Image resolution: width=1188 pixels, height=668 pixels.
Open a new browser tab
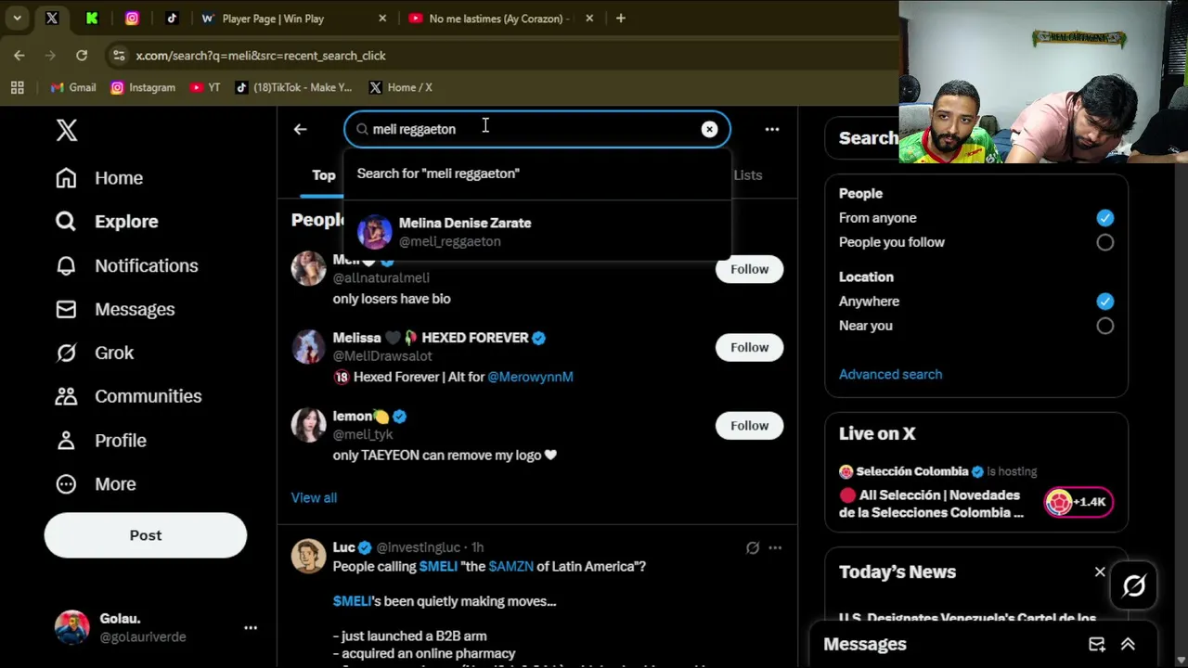[x=621, y=18]
